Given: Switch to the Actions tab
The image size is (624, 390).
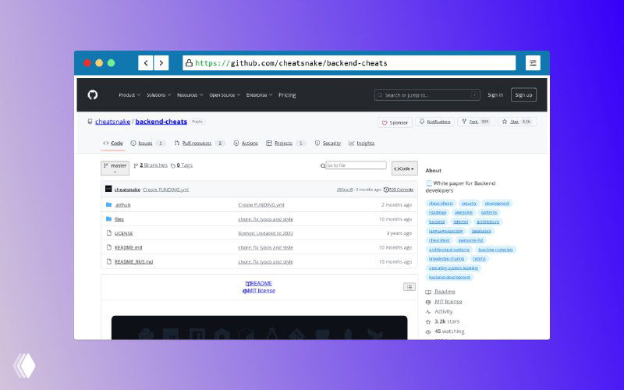Looking at the screenshot, I should (246, 144).
